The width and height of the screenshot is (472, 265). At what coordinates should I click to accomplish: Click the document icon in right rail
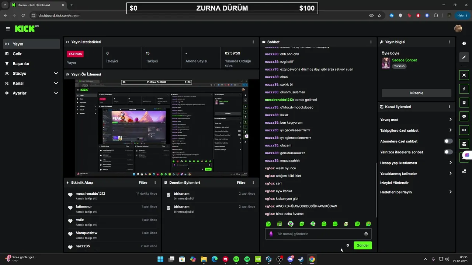point(464,103)
